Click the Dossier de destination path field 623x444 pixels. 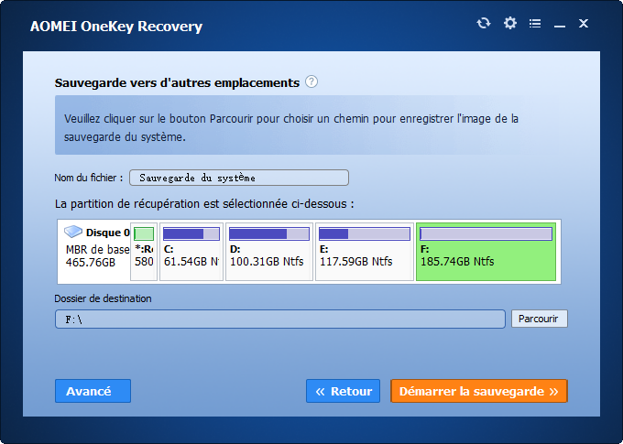coord(280,319)
